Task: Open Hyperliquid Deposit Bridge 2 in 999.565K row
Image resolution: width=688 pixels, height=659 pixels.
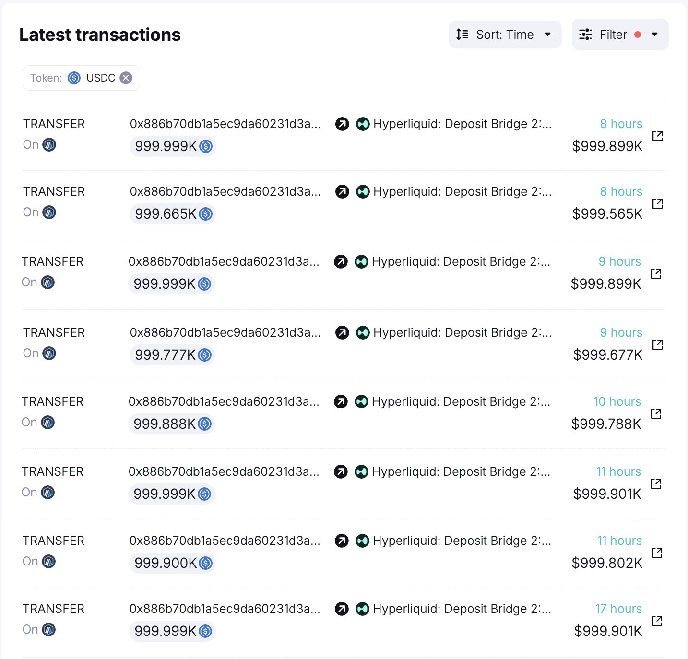Action: point(462,191)
